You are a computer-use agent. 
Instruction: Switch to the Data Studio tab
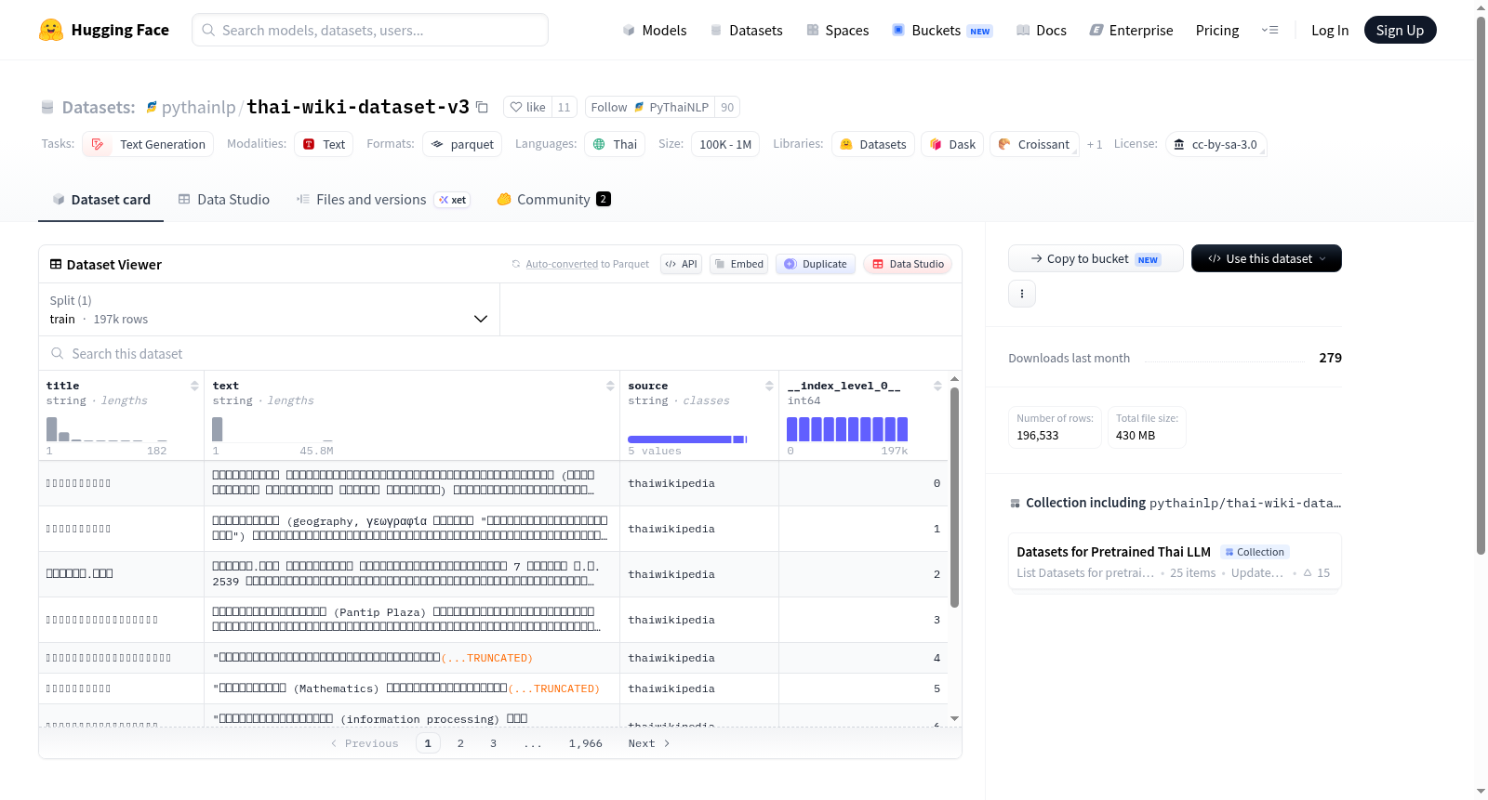[x=224, y=199]
